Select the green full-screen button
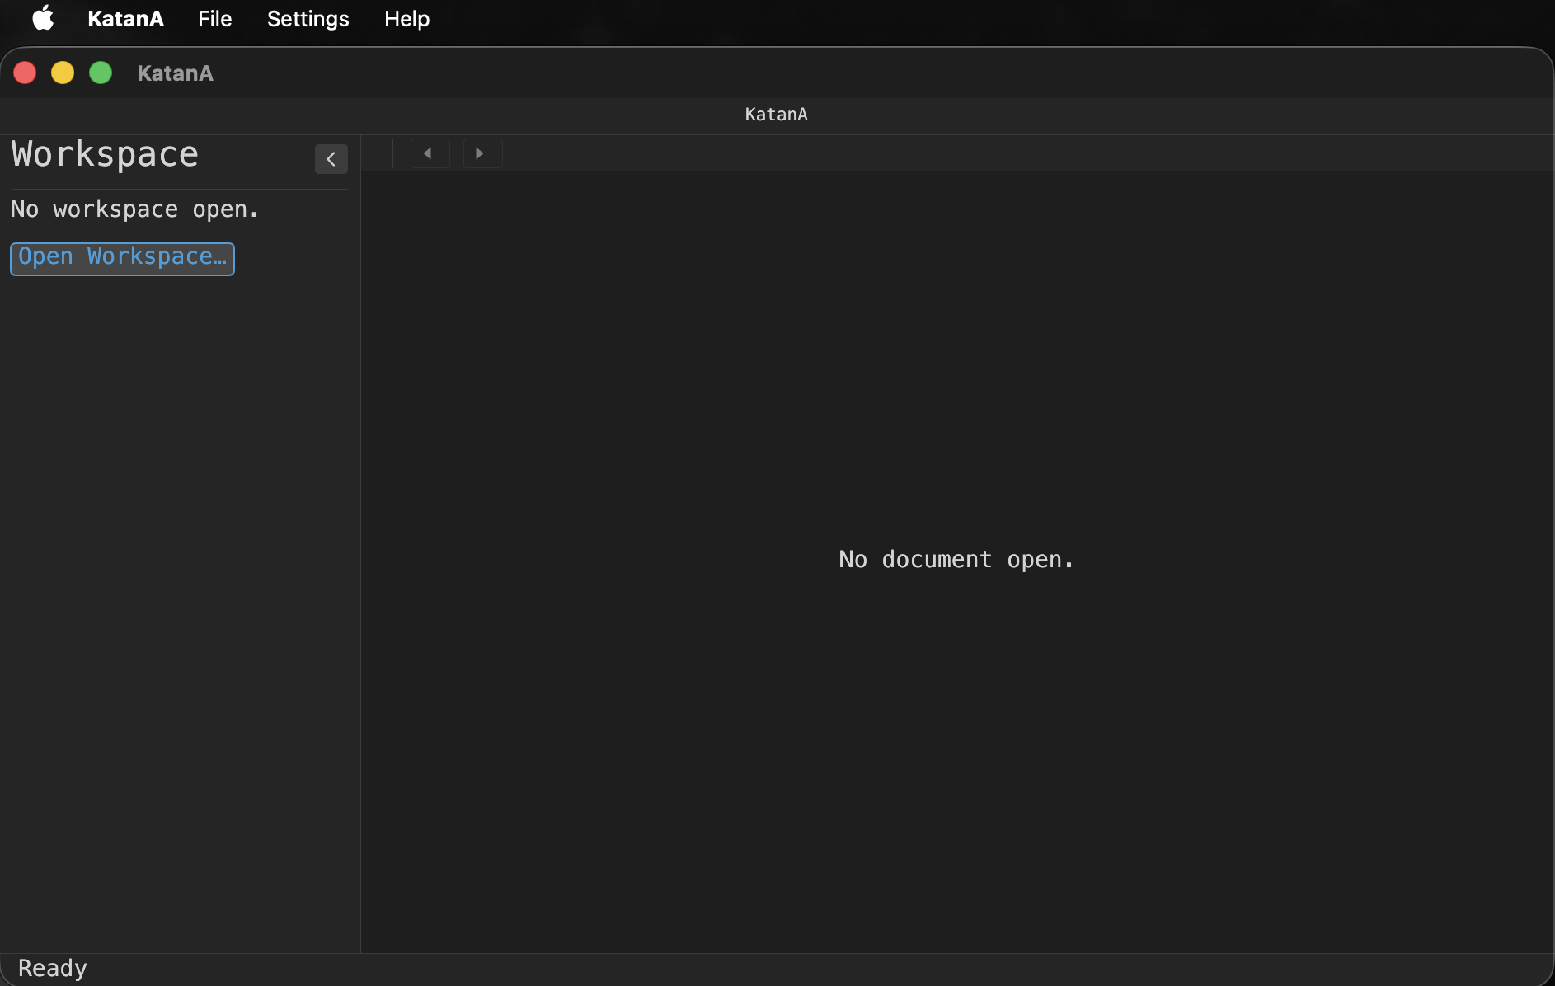1555x986 pixels. [100, 73]
